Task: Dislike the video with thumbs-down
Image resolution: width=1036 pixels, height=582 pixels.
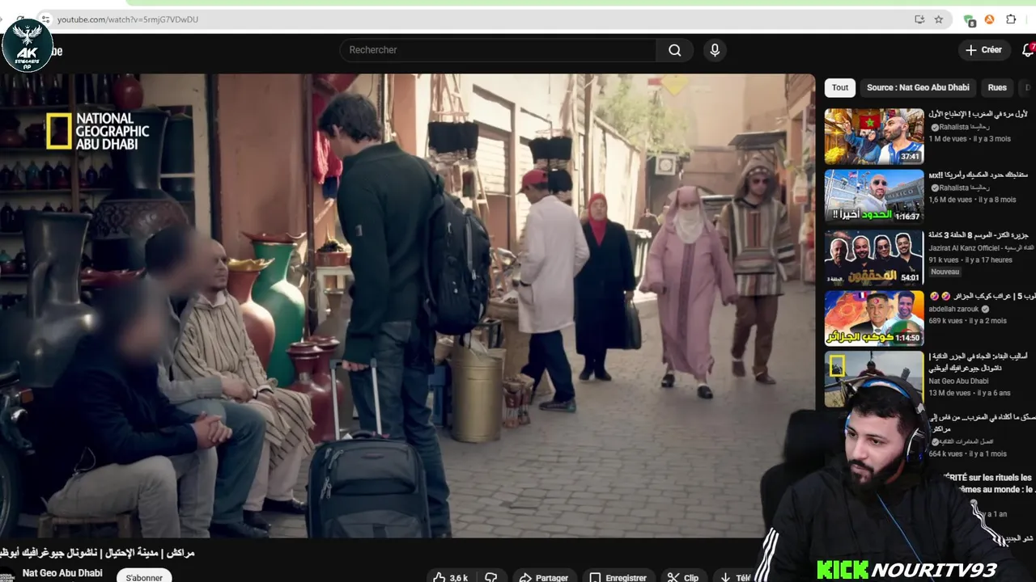Action: 490,577
